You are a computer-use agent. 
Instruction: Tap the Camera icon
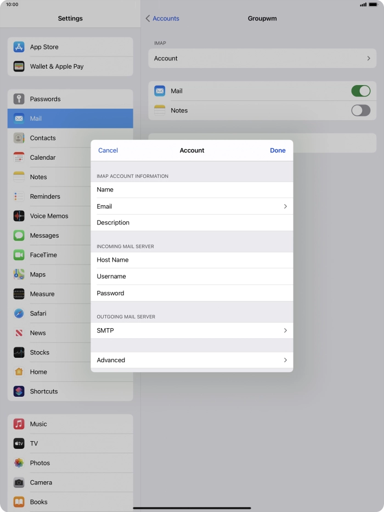point(19,482)
